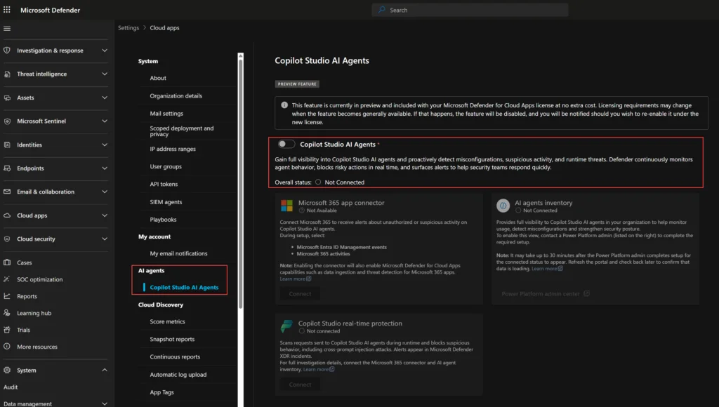Click Connect button for Microsoft 365 connector
This screenshot has height=407, width=719.
coord(300,294)
